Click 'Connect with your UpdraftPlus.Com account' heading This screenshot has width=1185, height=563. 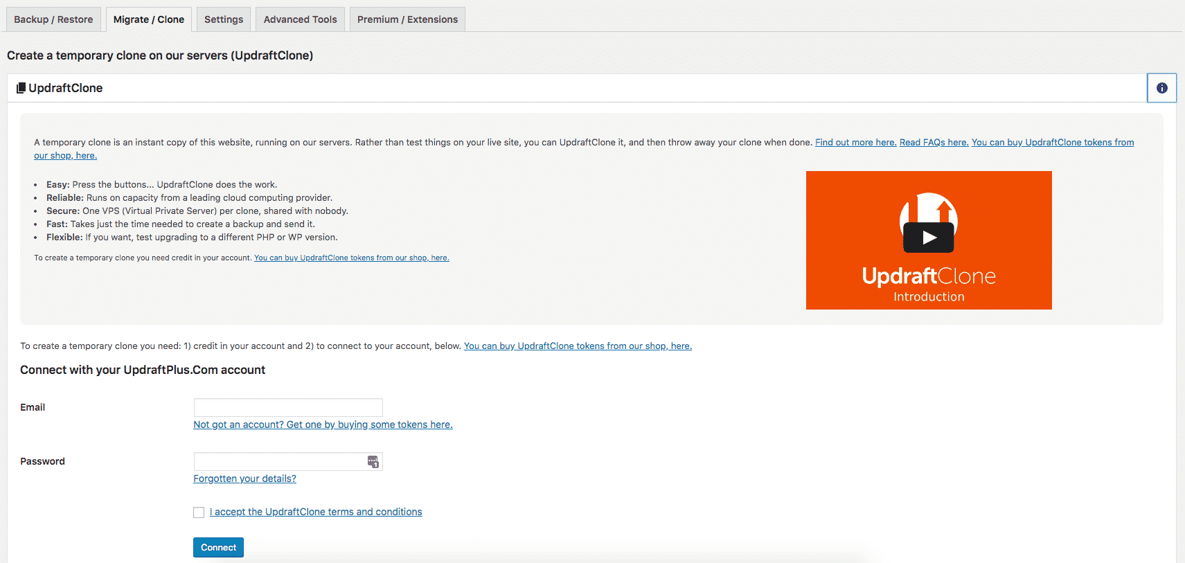(x=143, y=370)
